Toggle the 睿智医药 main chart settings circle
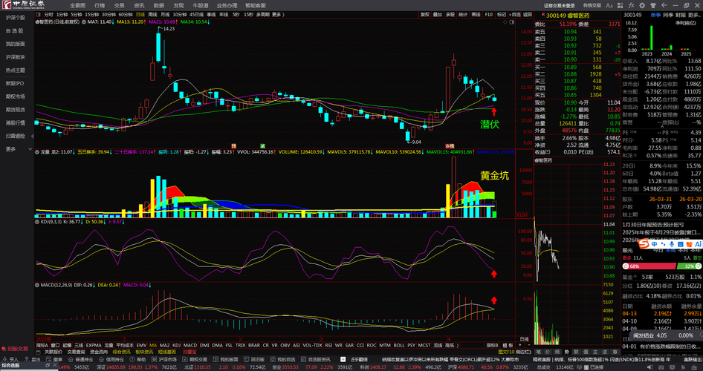 click(x=82, y=22)
